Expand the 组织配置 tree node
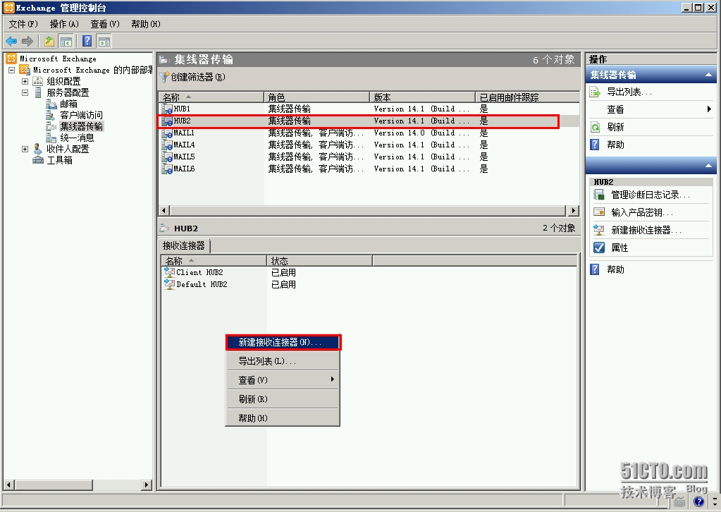Screen dimensions: 721x512 click(x=25, y=81)
